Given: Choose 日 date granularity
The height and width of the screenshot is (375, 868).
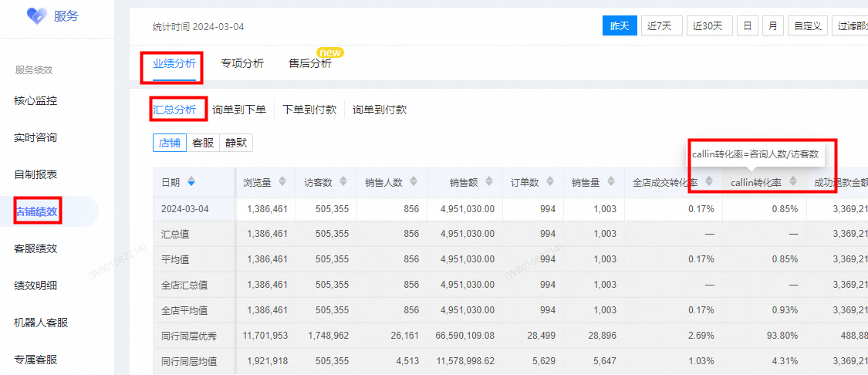Looking at the screenshot, I should tap(748, 26).
